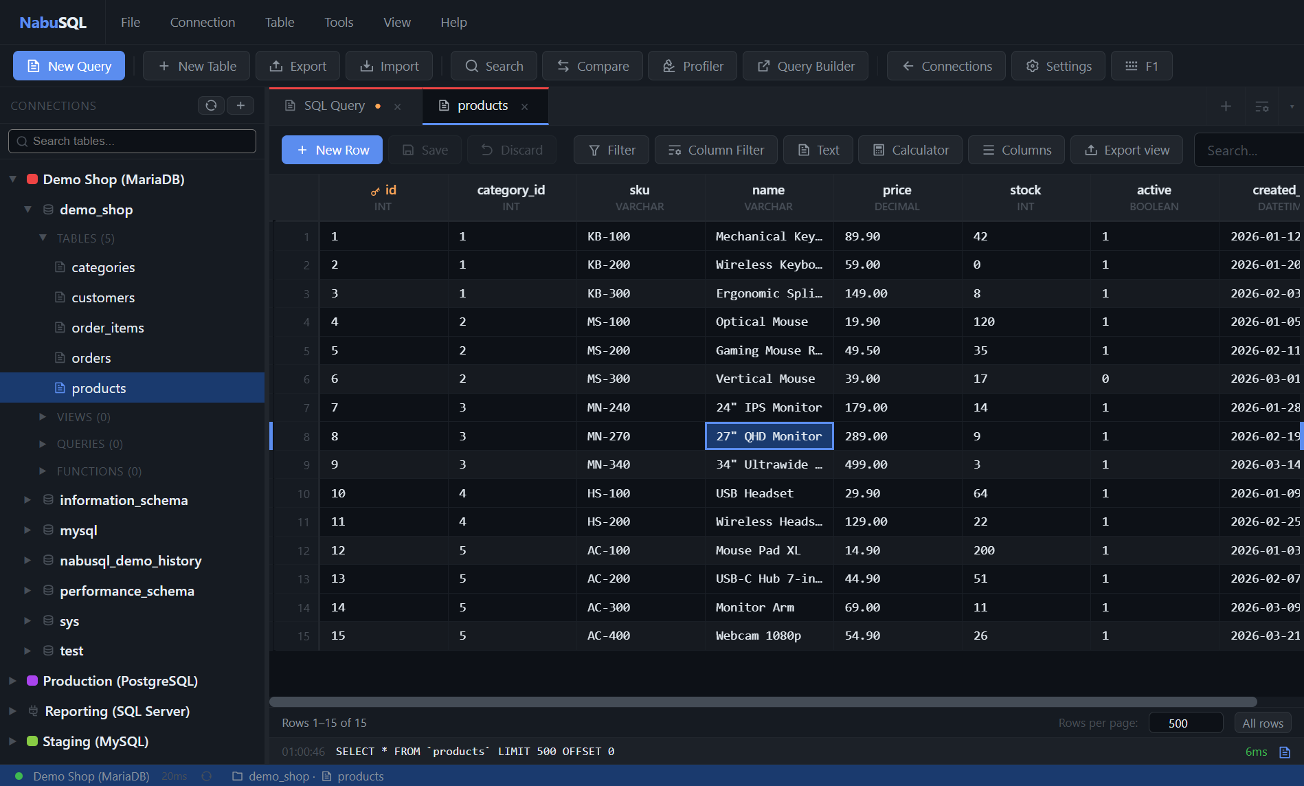Click the All rows button
This screenshot has width=1304, height=786.
click(x=1263, y=723)
